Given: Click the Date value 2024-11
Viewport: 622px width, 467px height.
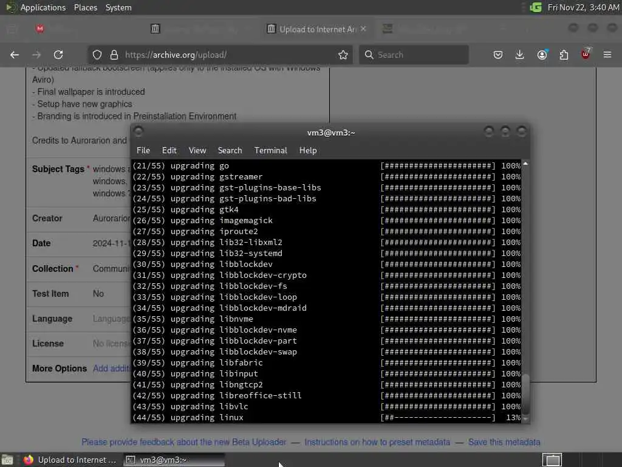Looking at the screenshot, I should [112, 243].
